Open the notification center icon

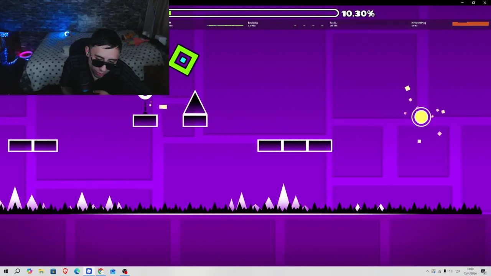coord(483,271)
